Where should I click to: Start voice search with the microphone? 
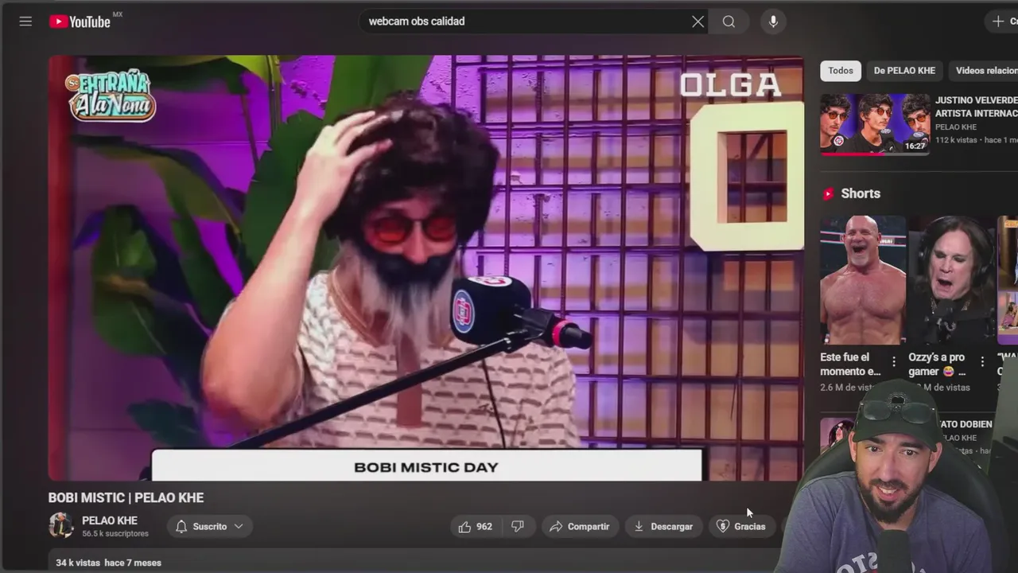point(773,21)
